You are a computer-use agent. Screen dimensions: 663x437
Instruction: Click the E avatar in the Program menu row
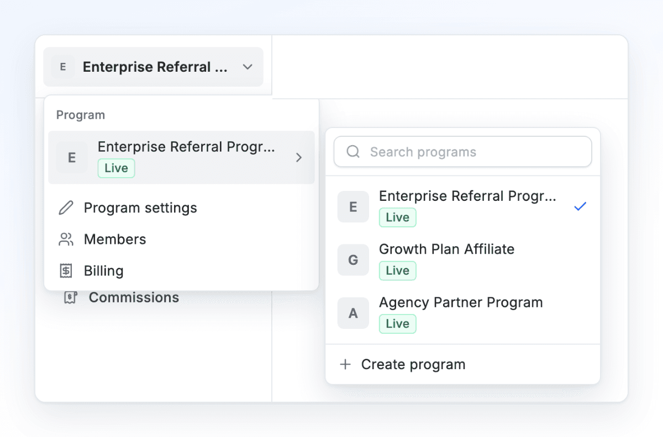click(72, 157)
